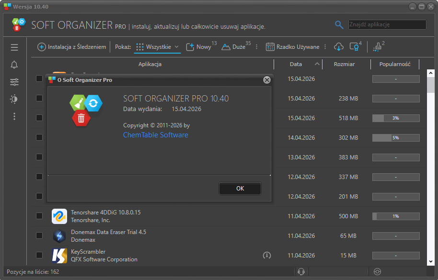Check the checkbox of the 337 MB row

click(39, 177)
